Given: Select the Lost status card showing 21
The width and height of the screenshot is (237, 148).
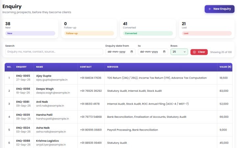Looking at the screenshot, I should coord(207,29).
